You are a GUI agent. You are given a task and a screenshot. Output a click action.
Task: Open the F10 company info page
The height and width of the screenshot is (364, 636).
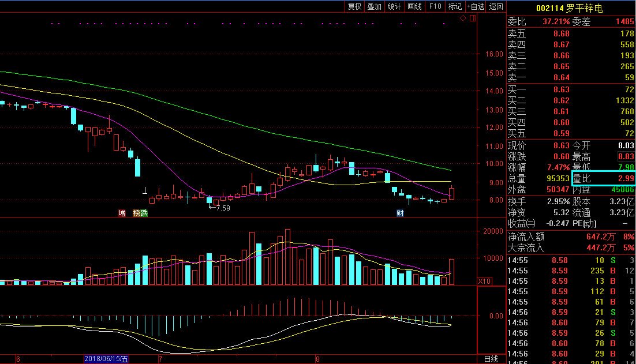click(435, 6)
